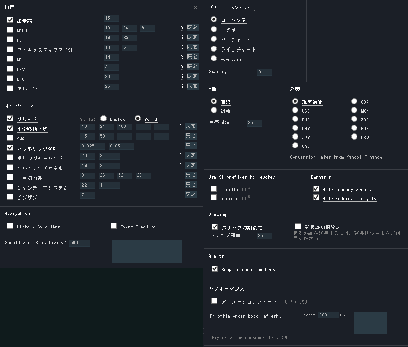Viewport: 408px width, 347px height.
Task: Select JPY as conversion currency
Action: tap(295, 137)
